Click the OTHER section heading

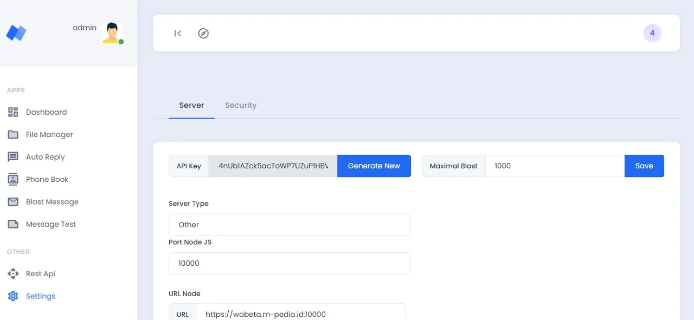point(18,252)
